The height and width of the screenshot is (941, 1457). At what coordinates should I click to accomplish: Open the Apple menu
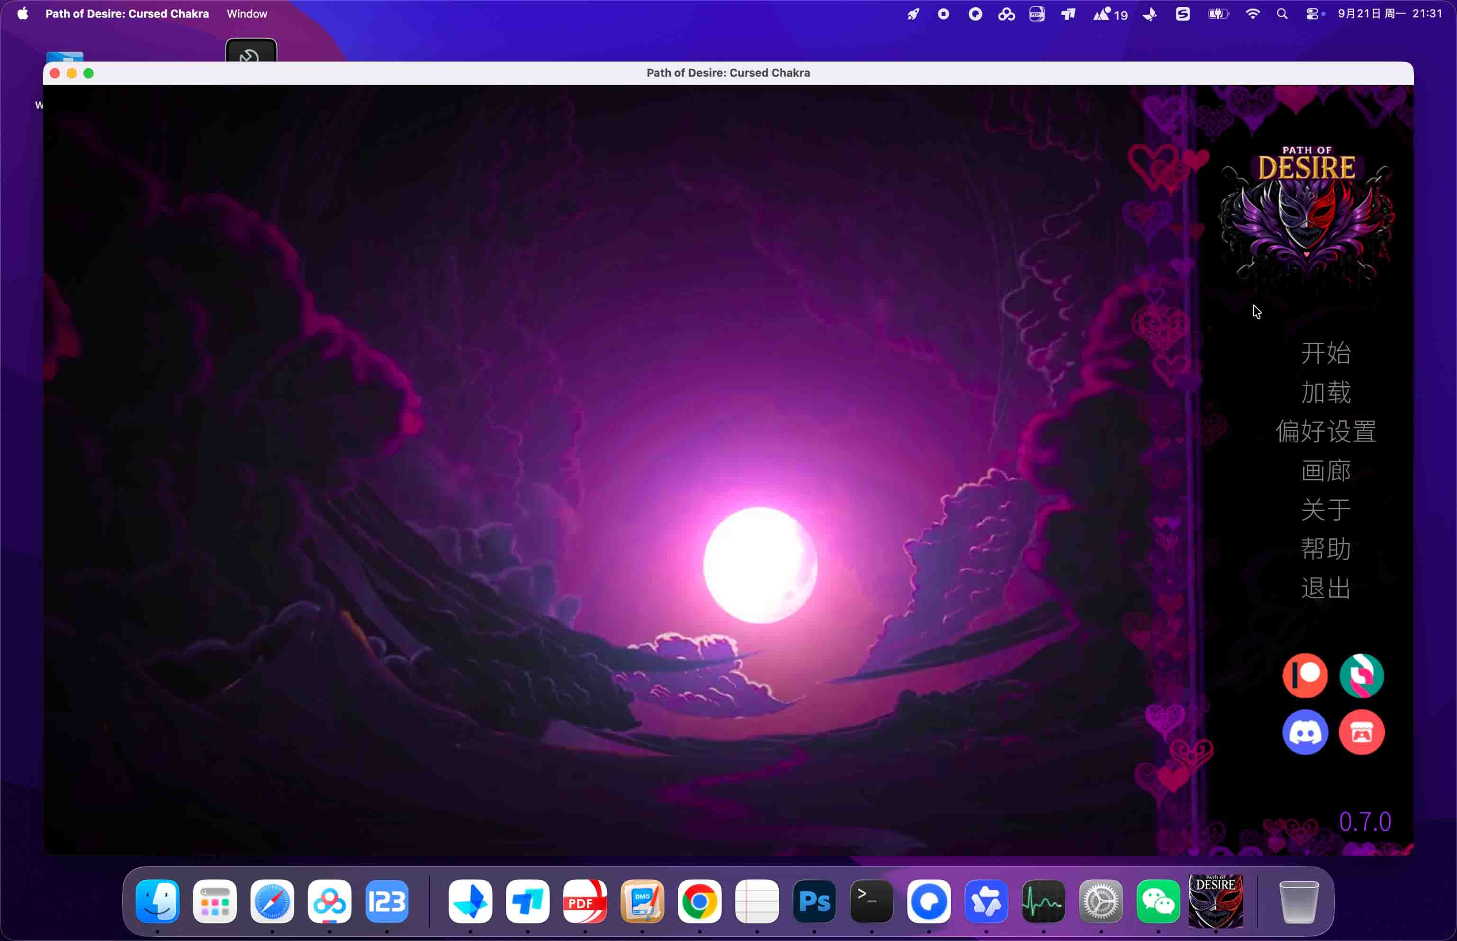(x=23, y=13)
